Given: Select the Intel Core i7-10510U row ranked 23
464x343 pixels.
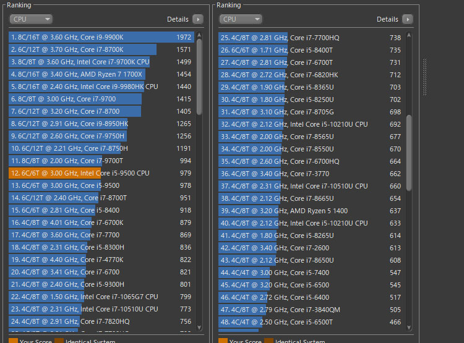Looking at the screenshot, I should point(101,309).
